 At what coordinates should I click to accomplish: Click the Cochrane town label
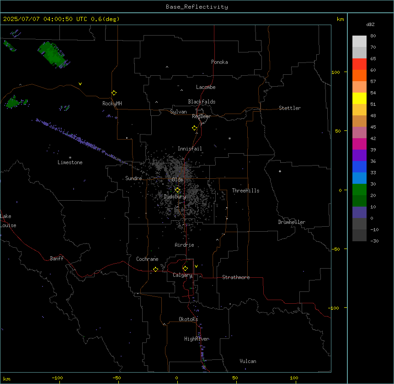[147, 259]
